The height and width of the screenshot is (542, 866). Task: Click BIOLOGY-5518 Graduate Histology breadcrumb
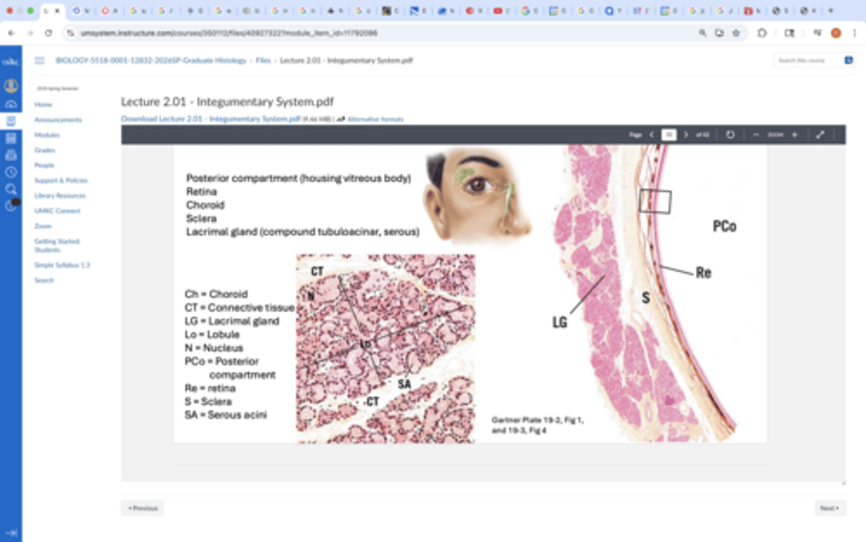click(x=151, y=60)
